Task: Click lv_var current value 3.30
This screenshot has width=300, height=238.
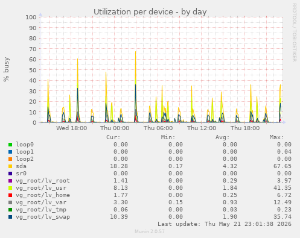Action: click(121, 202)
